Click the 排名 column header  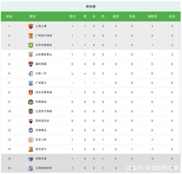point(9,17)
